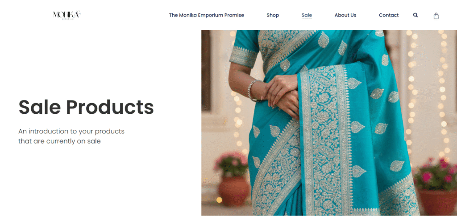Open The Monika Emporium Promise page

[206, 15]
